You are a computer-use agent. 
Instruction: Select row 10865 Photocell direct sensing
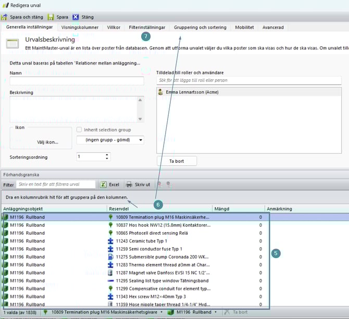click(x=174, y=233)
